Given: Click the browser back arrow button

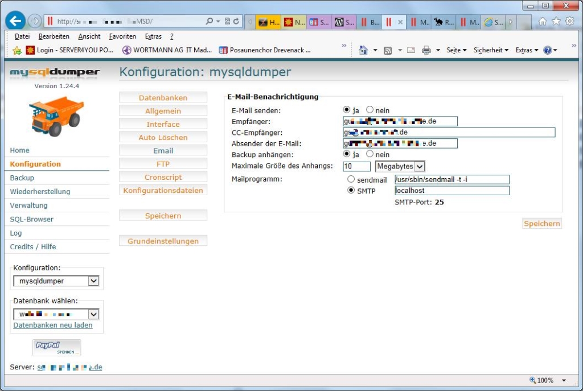Looking at the screenshot, I should pos(15,21).
